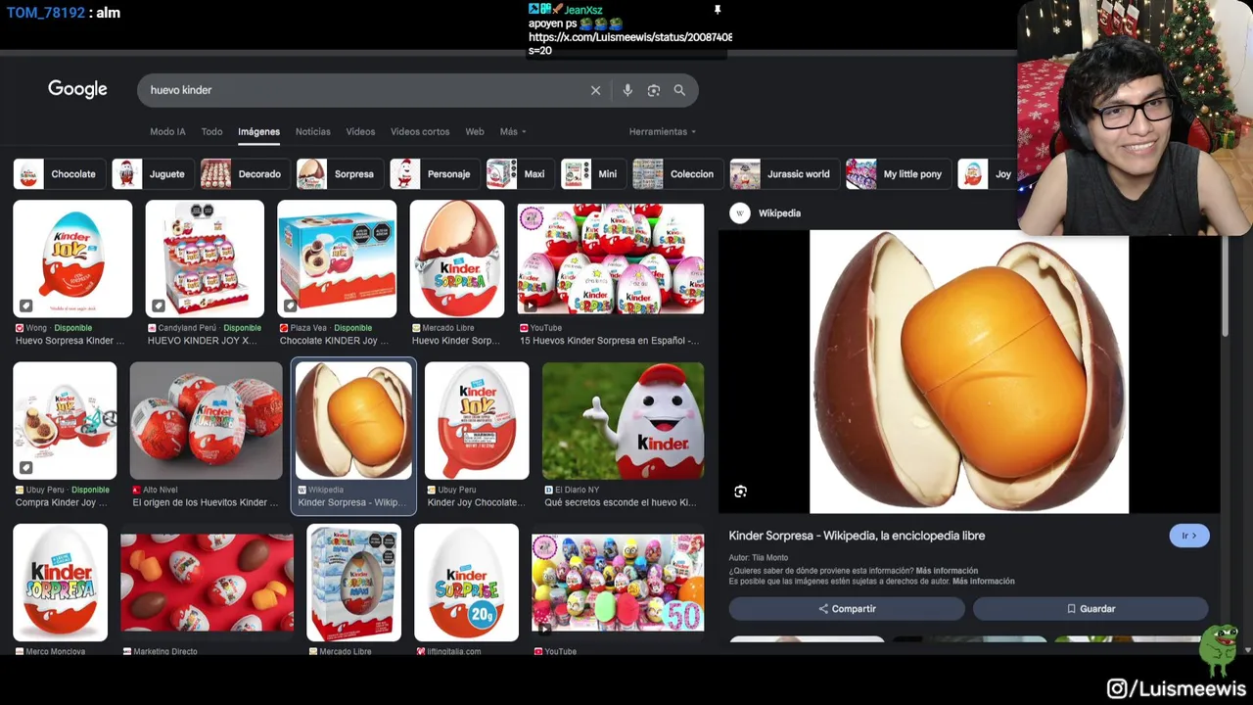Open Candyland Perú Kinder Joy display box image
This screenshot has width=1253, height=705.
[x=205, y=259]
